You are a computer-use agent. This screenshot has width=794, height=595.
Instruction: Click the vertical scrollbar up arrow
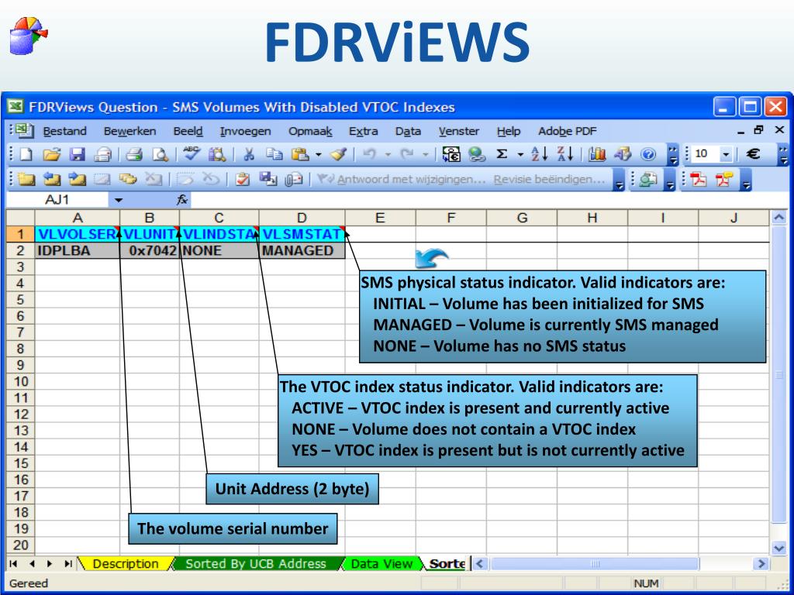tap(778, 218)
